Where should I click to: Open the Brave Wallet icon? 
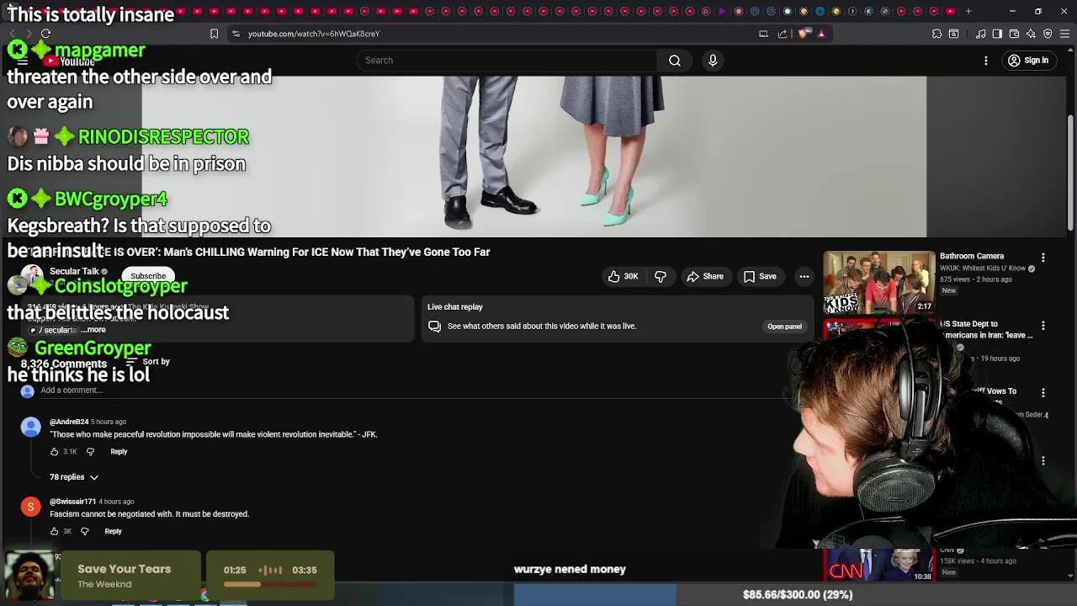point(1014,34)
